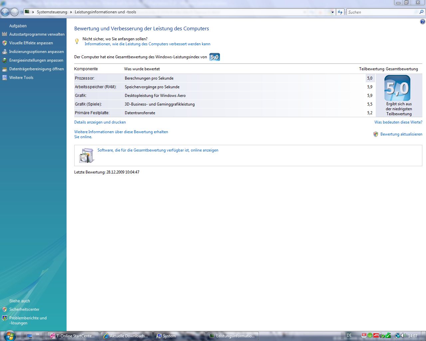Click Bewertung aktualisieren link
Screen dimensions: 426x341
click(x=401, y=134)
